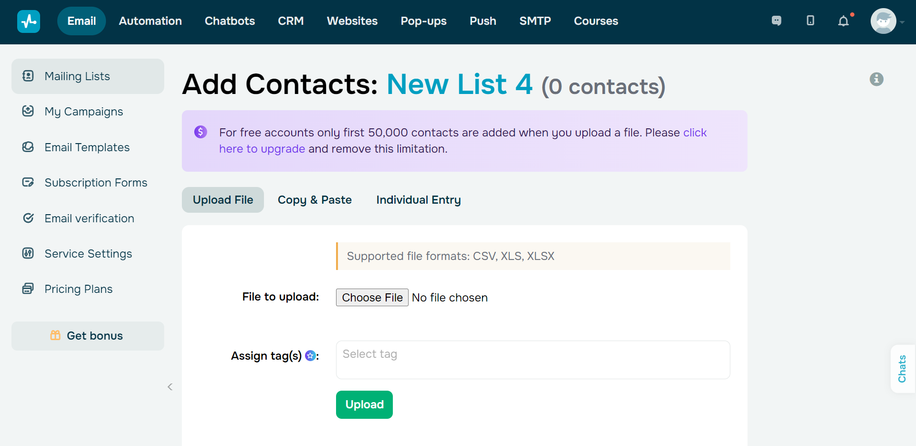Open the chat messages icon in header
The height and width of the screenshot is (446, 916).
coord(777,21)
